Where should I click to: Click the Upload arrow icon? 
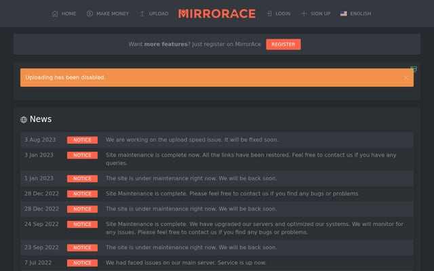point(142,14)
